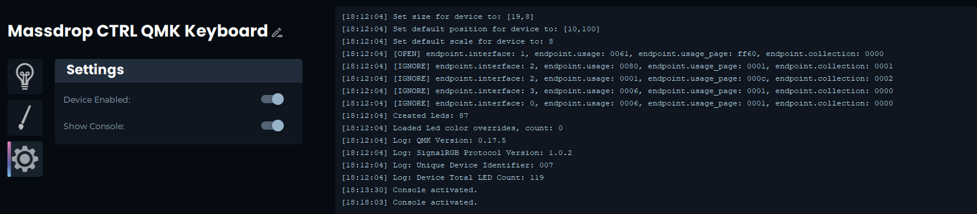Screen dimensions: 977x214
Task: Click the Set default scale log entry
Action: pos(447,41)
